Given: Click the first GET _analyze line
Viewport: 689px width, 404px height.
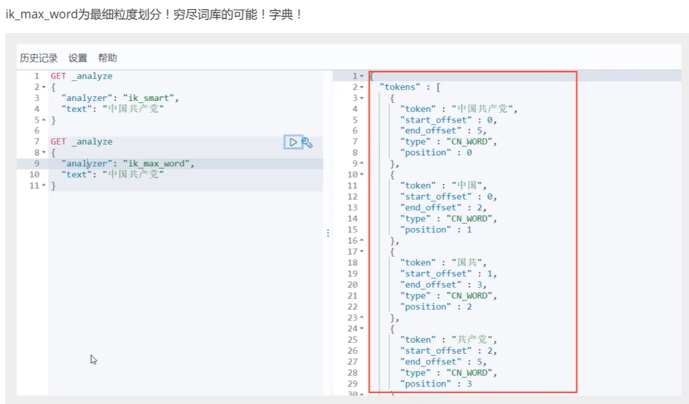Looking at the screenshot, I should point(81,76).
